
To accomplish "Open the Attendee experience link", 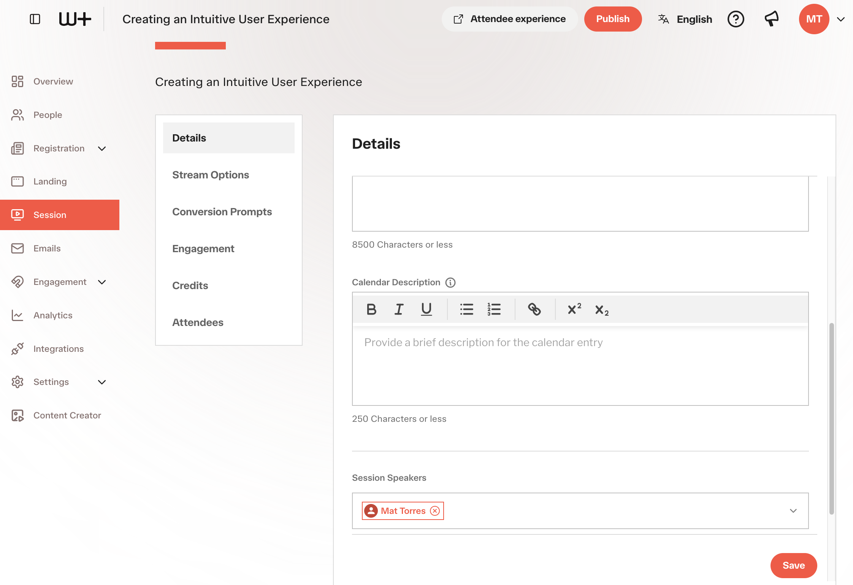I will pos(509,19).
